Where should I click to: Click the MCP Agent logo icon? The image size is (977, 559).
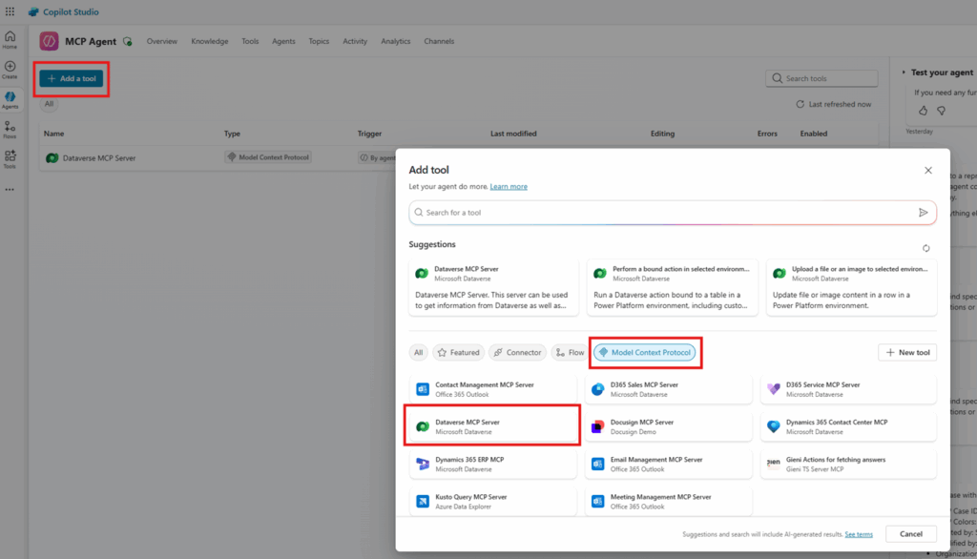click(50, 41)
